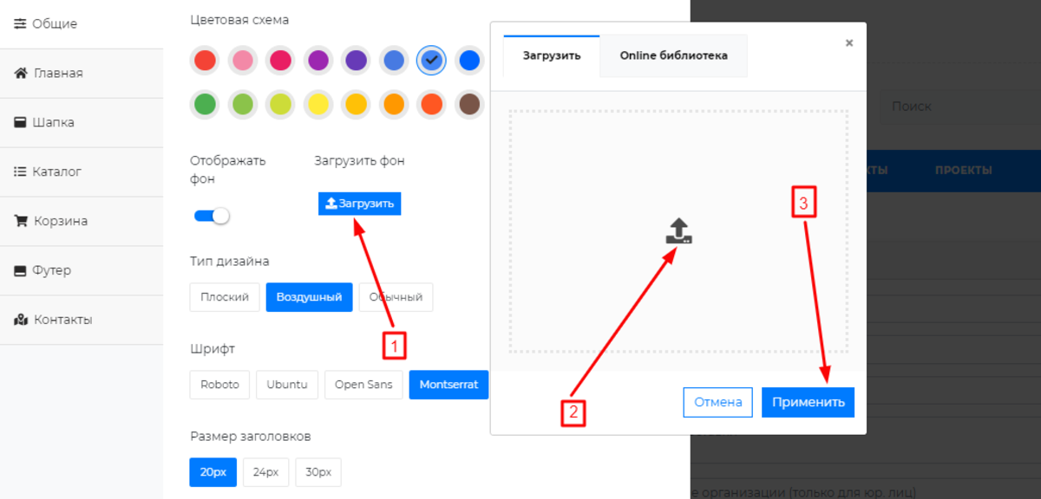Click the Шапка header icon in sidebar
Screen dimensions: 1041x499
21,122
